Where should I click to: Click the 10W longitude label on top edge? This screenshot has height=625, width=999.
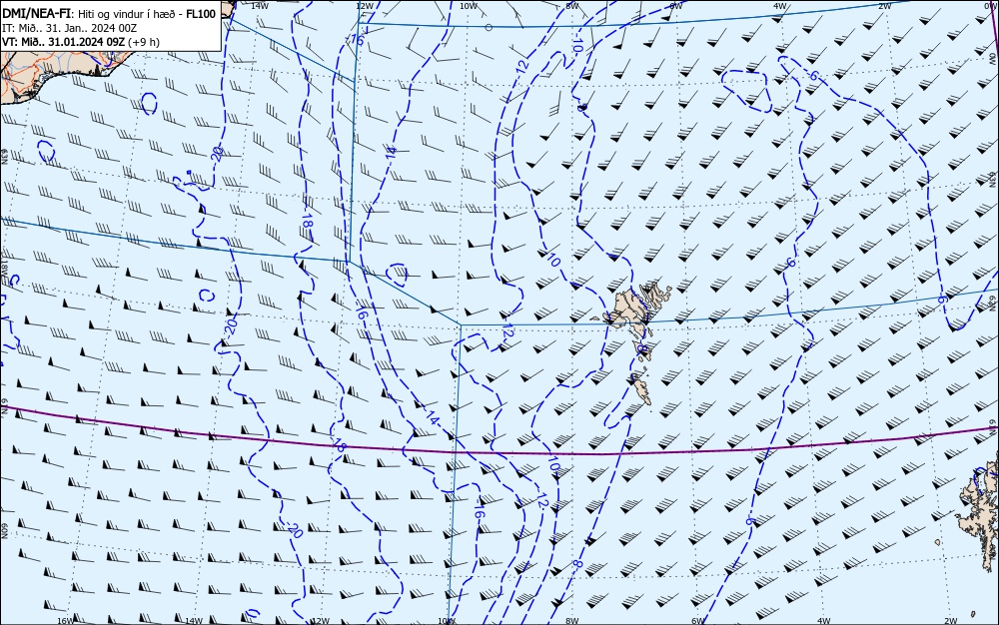[469, 6]
